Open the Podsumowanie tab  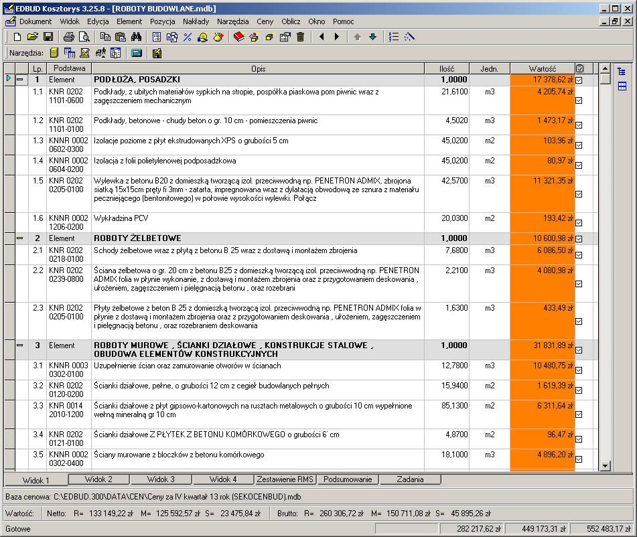coord(348,479)
